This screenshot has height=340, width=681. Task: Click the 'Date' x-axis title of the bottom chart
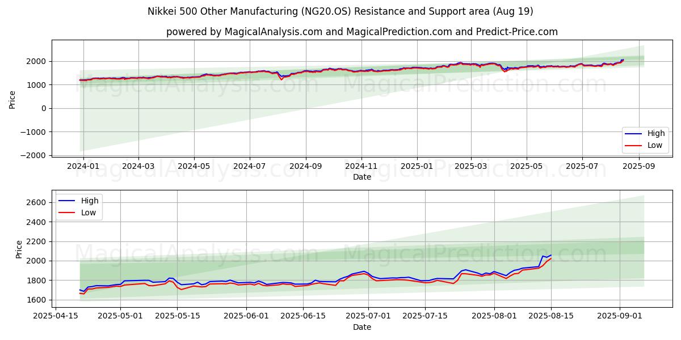[362, 327]
